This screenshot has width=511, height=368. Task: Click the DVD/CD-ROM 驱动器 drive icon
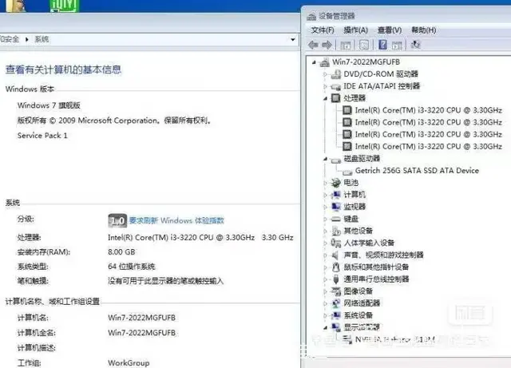click(335, 74)
